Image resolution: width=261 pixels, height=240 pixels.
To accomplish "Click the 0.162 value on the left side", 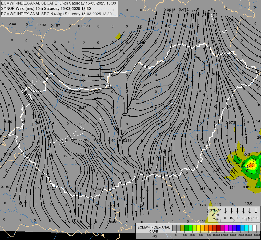I will 6,187.
